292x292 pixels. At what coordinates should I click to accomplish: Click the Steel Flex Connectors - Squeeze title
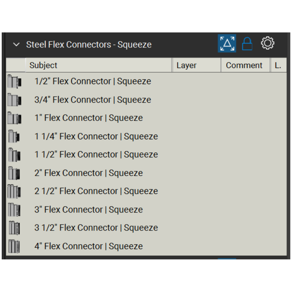click(x=89, y=45)
